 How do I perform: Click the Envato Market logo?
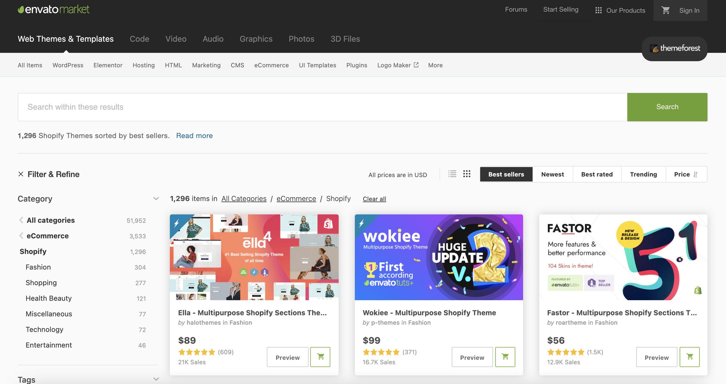(x=54, y=9)
